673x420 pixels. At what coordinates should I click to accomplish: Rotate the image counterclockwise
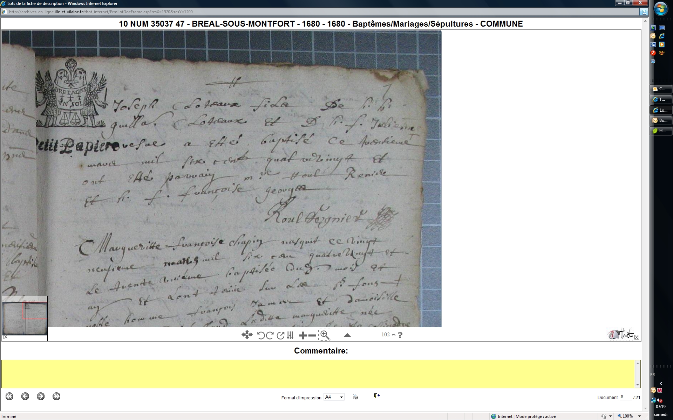tap(261, 335)
